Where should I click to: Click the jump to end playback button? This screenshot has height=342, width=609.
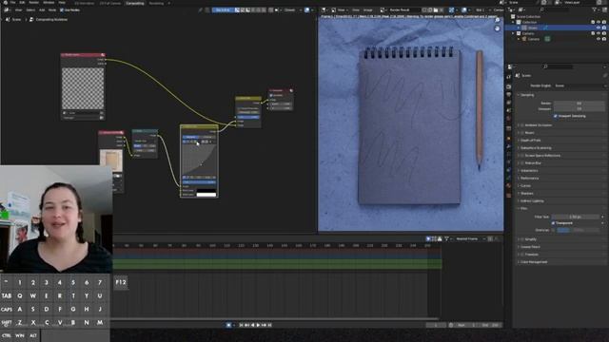point(269,325)
